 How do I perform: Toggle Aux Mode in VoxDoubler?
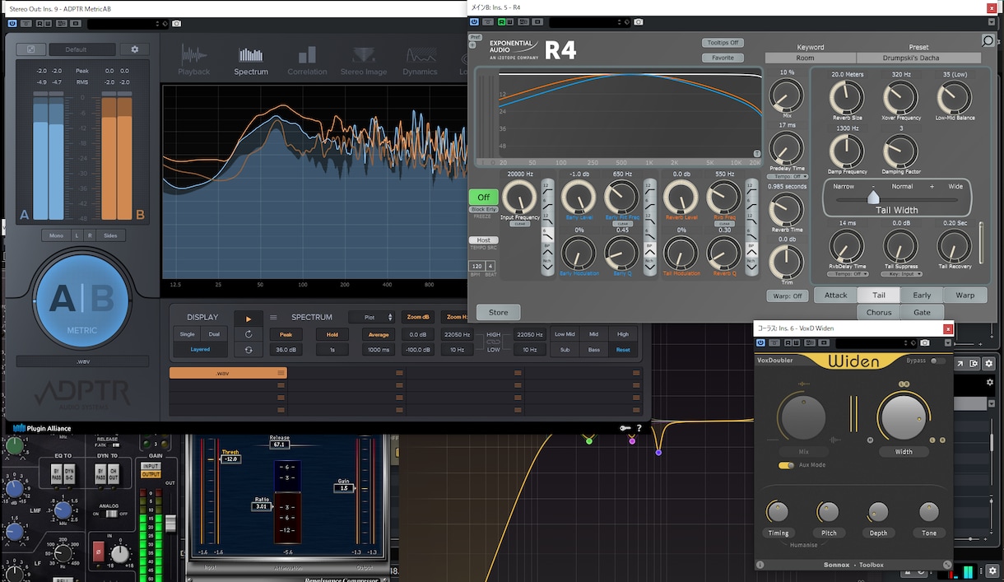(787, 465)
